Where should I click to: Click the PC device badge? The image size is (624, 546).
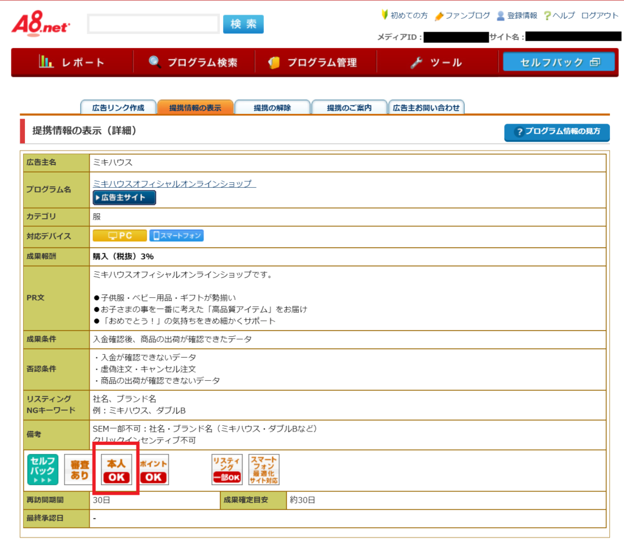[x=120, y=236]
